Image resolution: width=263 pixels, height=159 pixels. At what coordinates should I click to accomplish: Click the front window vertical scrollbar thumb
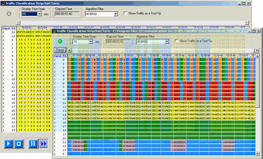pyautogui.click(x=258, y=83)
